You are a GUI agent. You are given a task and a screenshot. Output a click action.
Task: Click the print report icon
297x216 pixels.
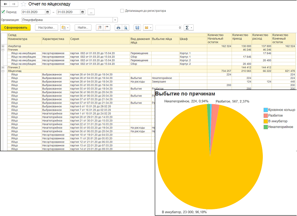coord(118,28)
